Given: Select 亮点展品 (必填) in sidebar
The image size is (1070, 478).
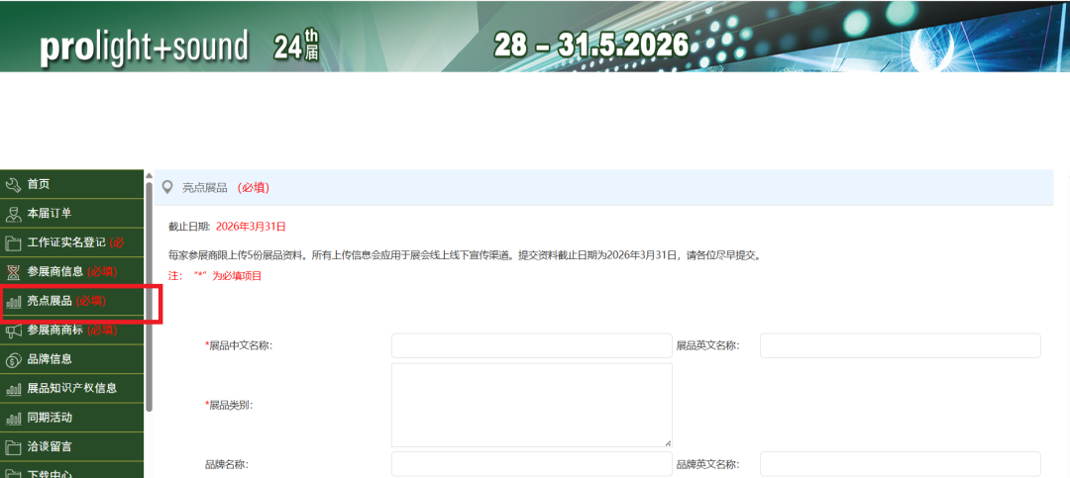Looking at the screenshot, I should pyautogui.click(x=71, y=301).
